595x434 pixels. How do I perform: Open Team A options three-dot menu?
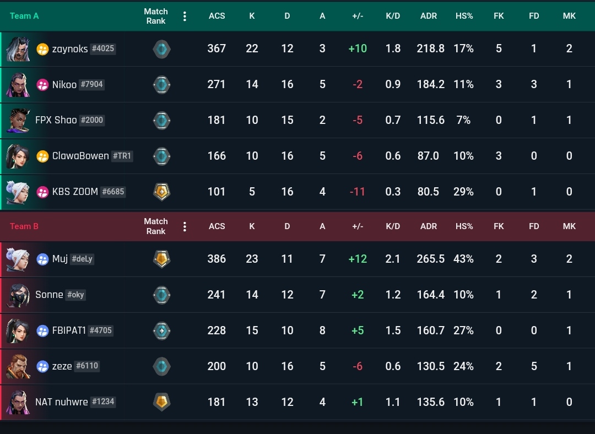[185, 17]
